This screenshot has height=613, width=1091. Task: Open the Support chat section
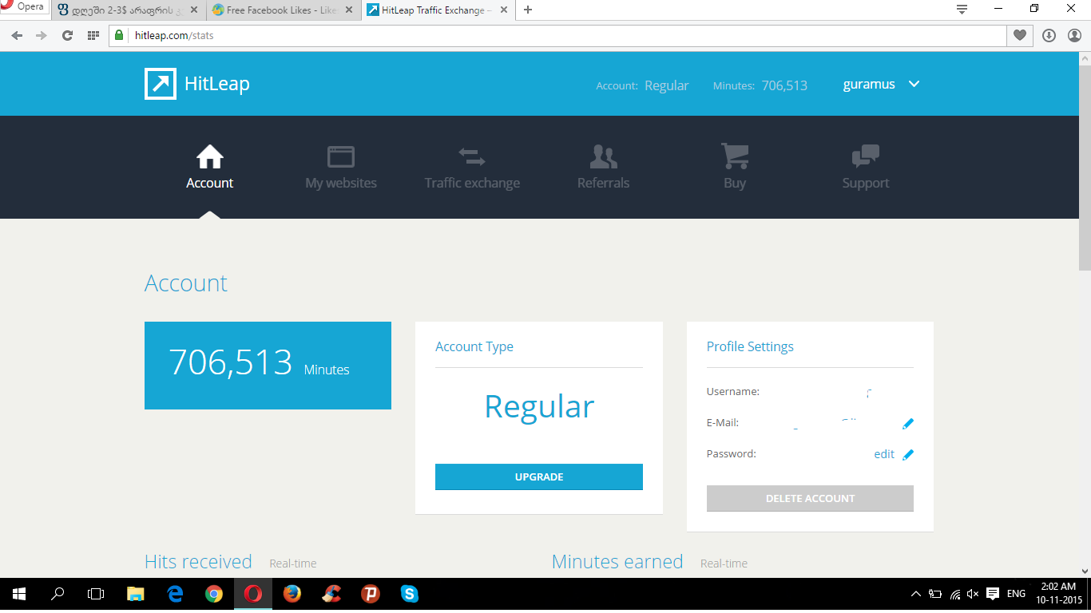pos(866,168)
